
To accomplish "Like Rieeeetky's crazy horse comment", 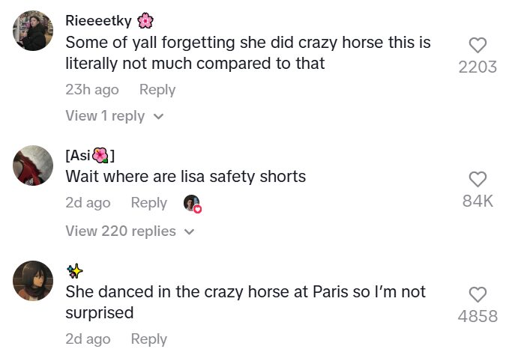I will click(478, 45).
